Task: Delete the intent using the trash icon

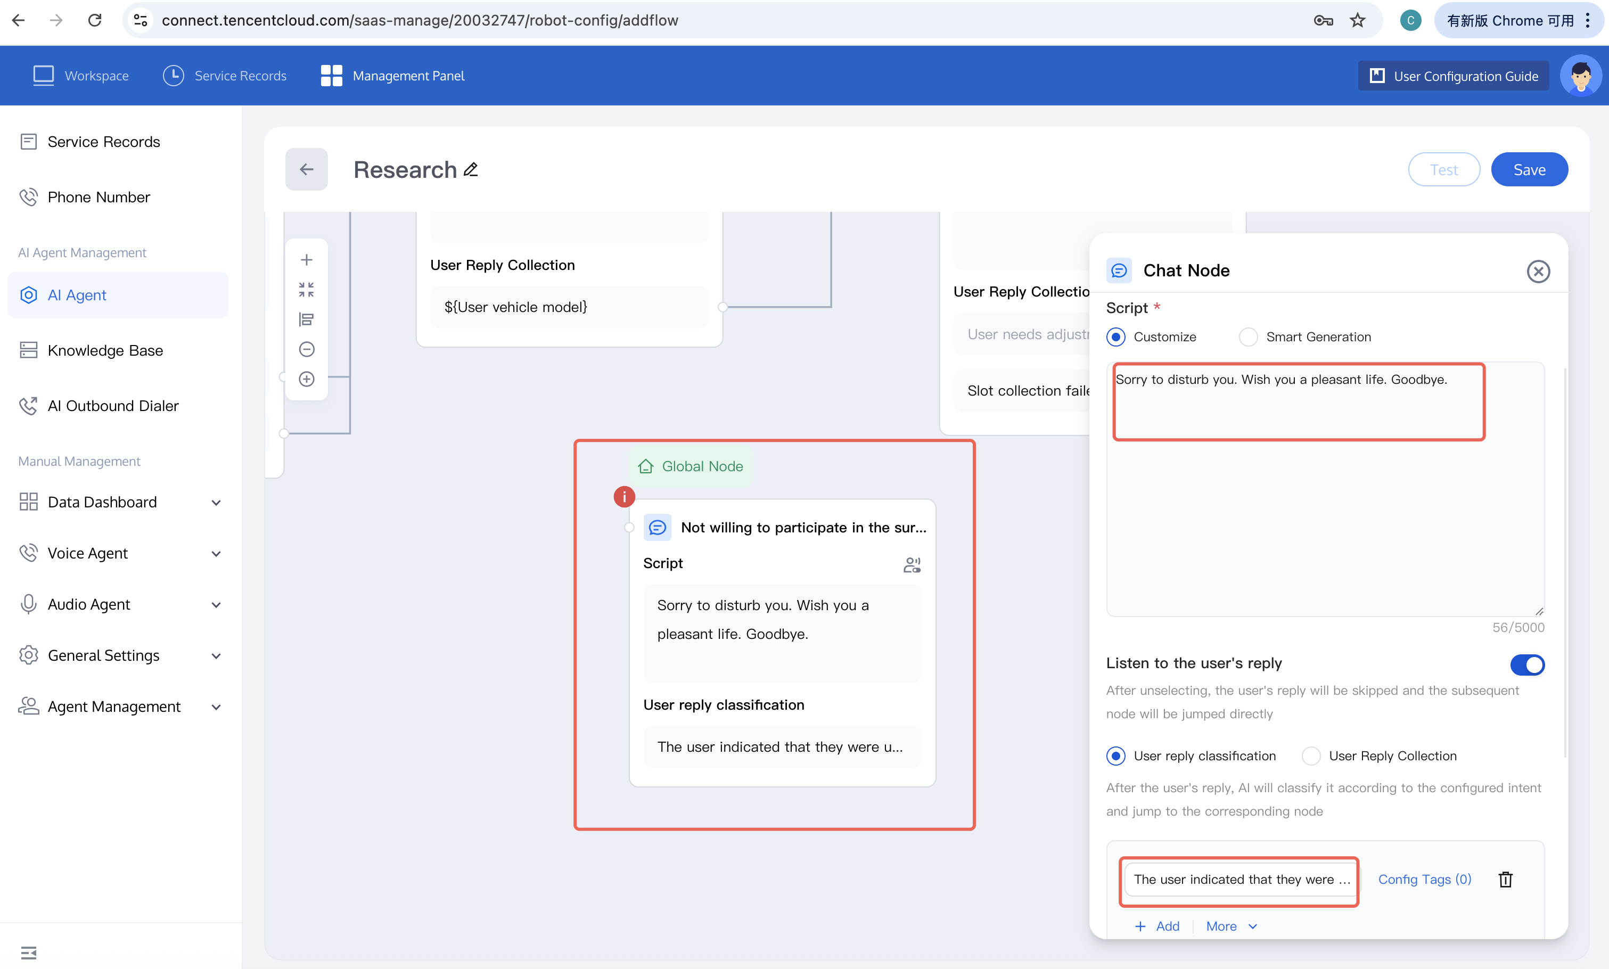Action: 1505,880
